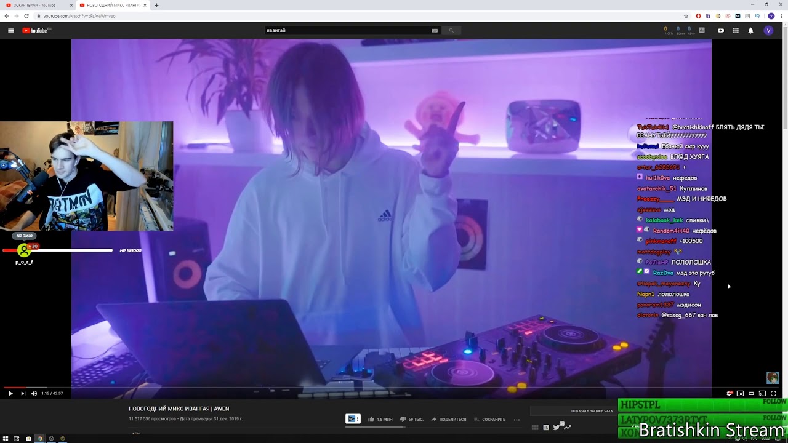This screenshot has height=443, width=788.
Task: Open the Create video camera icon
Action: point(721,30)
